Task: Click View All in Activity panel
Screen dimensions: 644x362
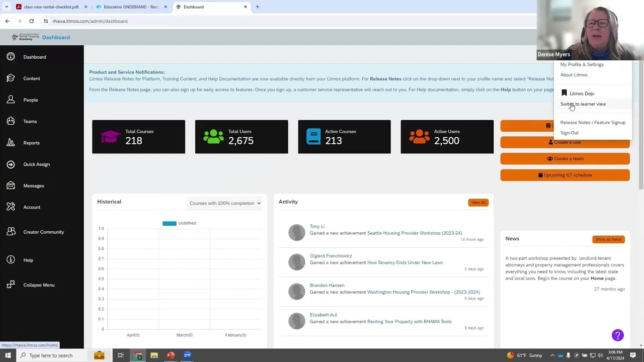Action: 478,203
